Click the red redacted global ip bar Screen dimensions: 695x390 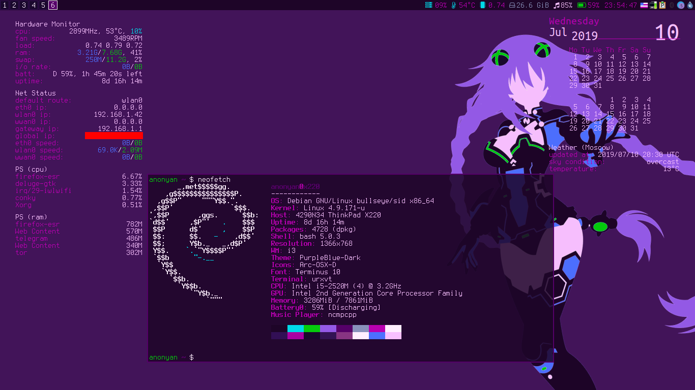[x=114, y=136]
